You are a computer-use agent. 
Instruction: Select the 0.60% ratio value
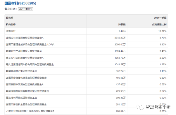[x=163, y=78]
